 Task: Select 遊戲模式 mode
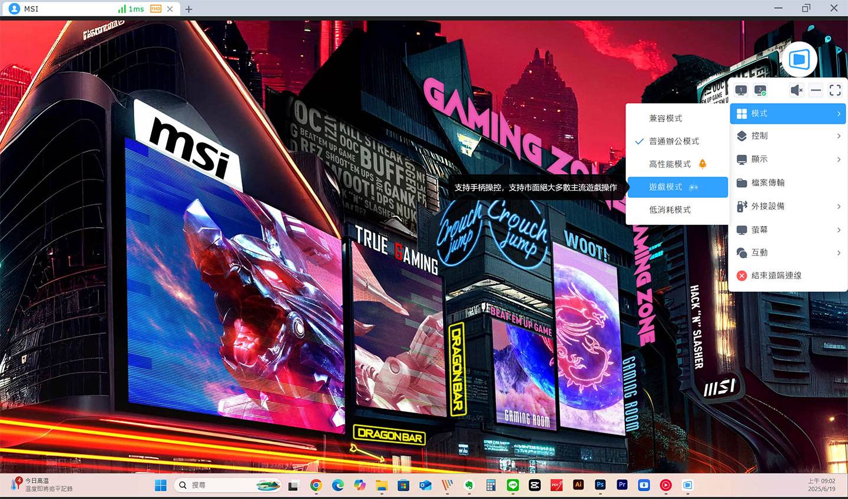click(678, 187)
